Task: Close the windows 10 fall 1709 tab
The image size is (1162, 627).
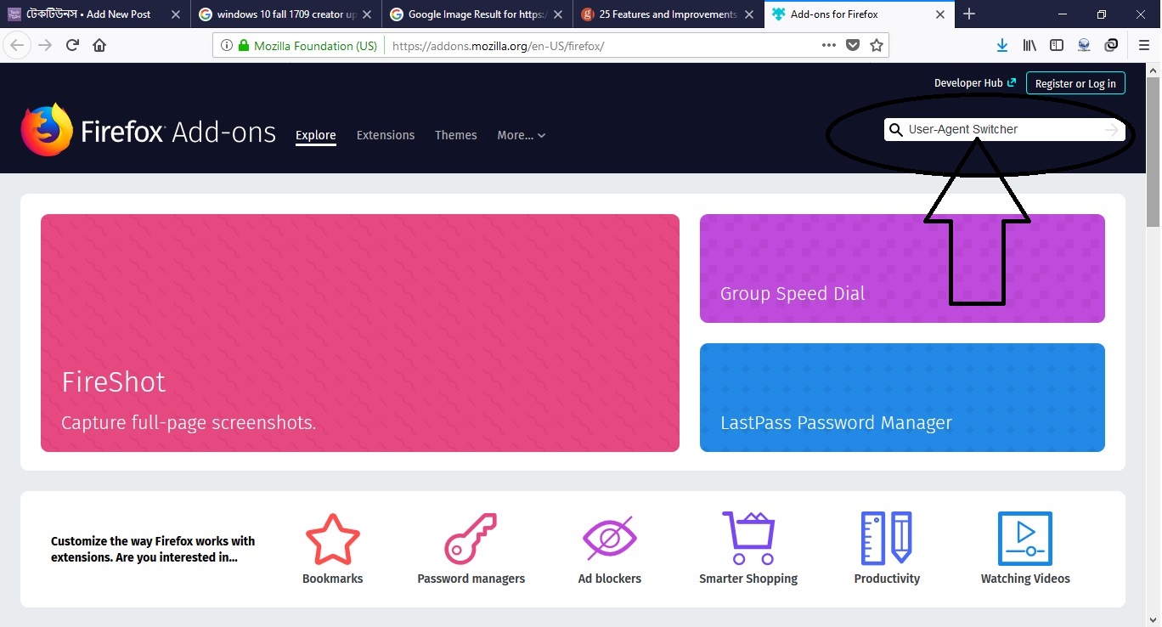Action: 367,14
